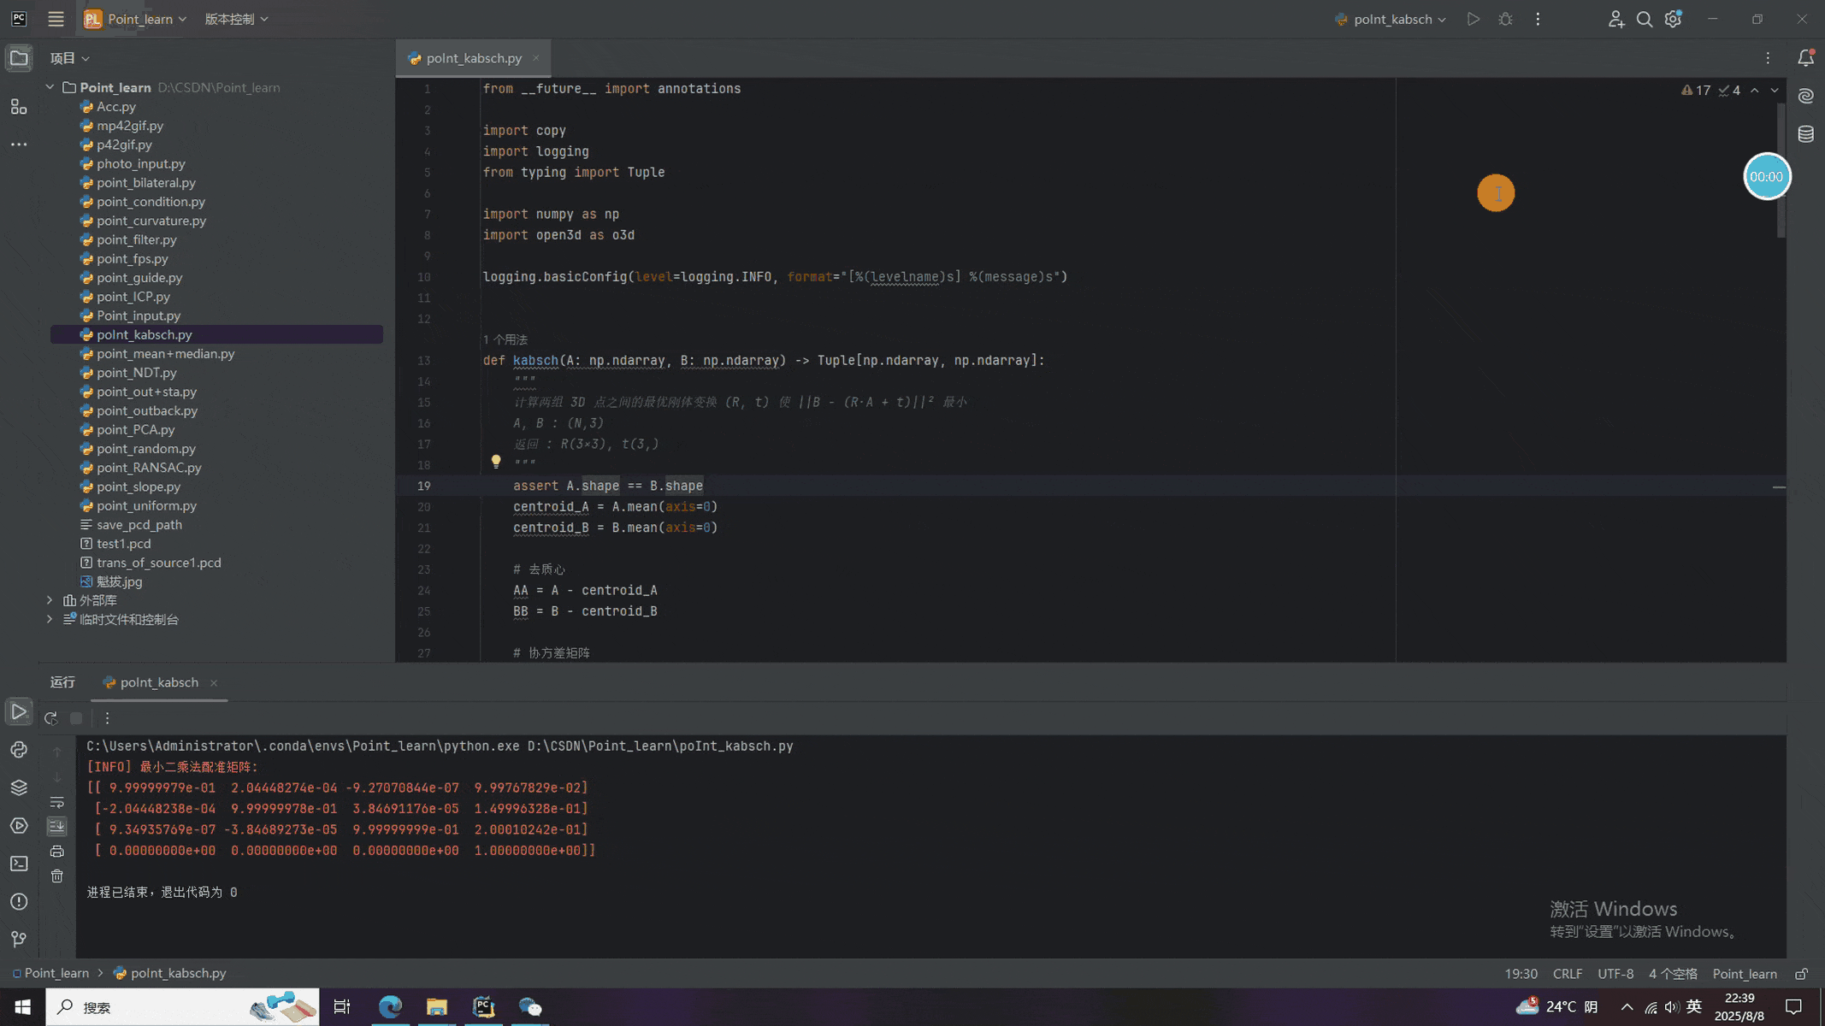Open Python Packages layers icon
The image size is (1825, 1026).
[x=19, y=787]
